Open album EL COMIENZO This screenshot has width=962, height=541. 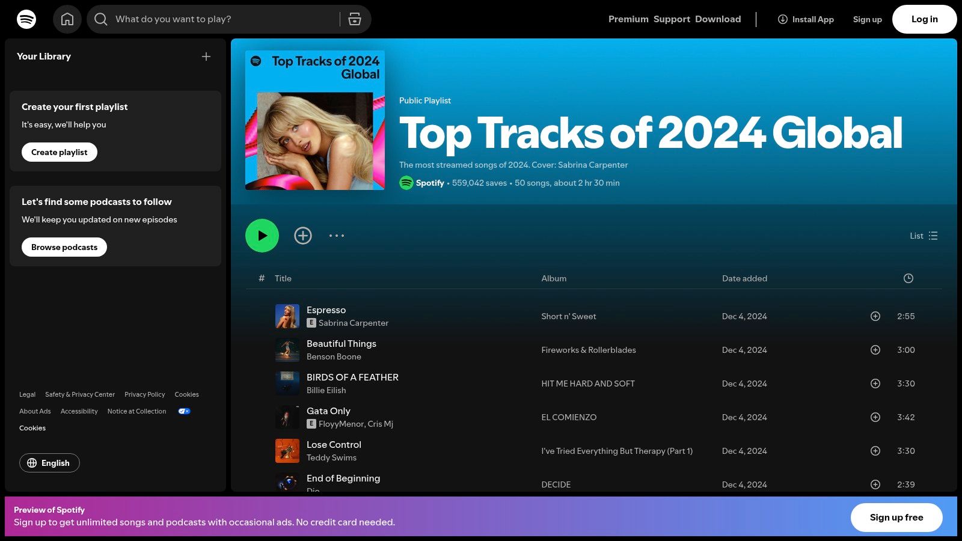click(569, 417)
